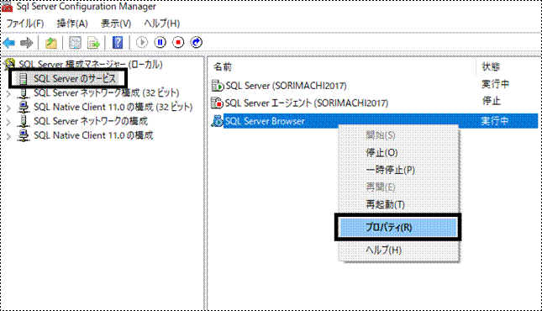
Task: Select the SQL Native Client 11.0 の構成 item without 32 ビット
Action: coord(93,135)
